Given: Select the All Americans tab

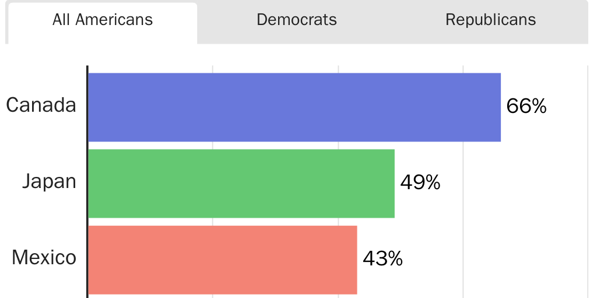Looking at the screenshot, I should (x=103, y=20).
